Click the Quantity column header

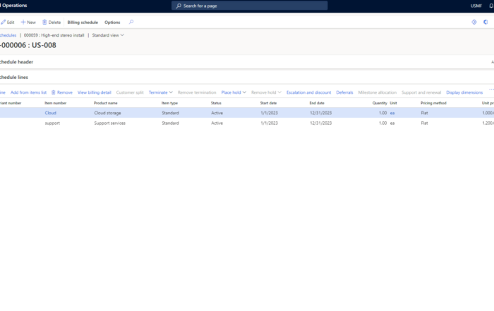point(380,103)
